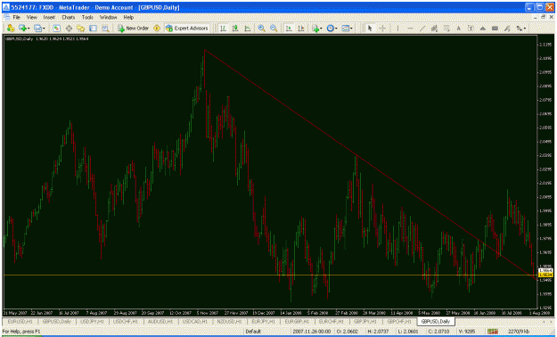
Task: Open the periodicity clock dropdown
Action: [332, 29]
